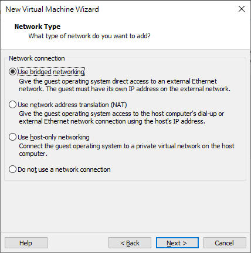Screen dimensions: 251x253
Task: Click the NAT description paragraph
Action: click(x=121, y=118)
